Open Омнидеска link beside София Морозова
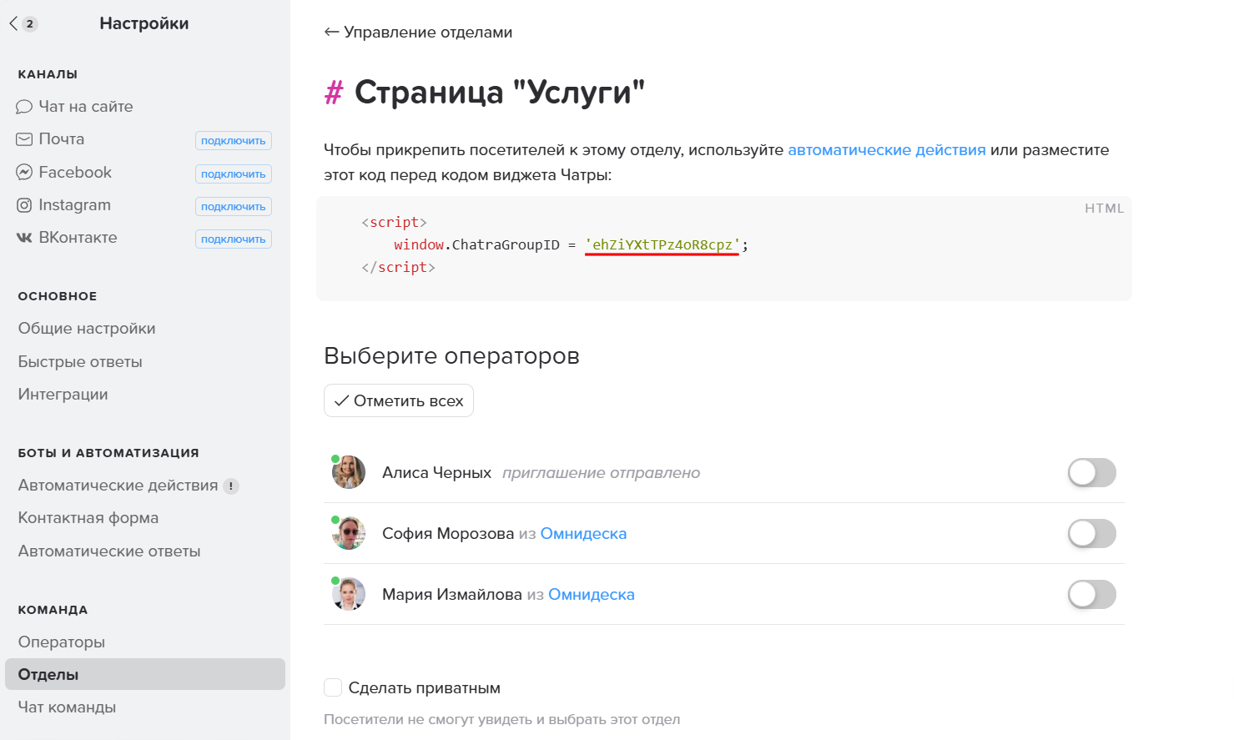Screen dimensions: 1234x740 pyautogui.click(x=583, y=534)
